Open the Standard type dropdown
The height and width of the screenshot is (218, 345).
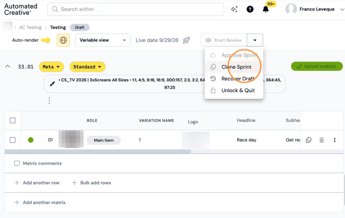point(88,66)
